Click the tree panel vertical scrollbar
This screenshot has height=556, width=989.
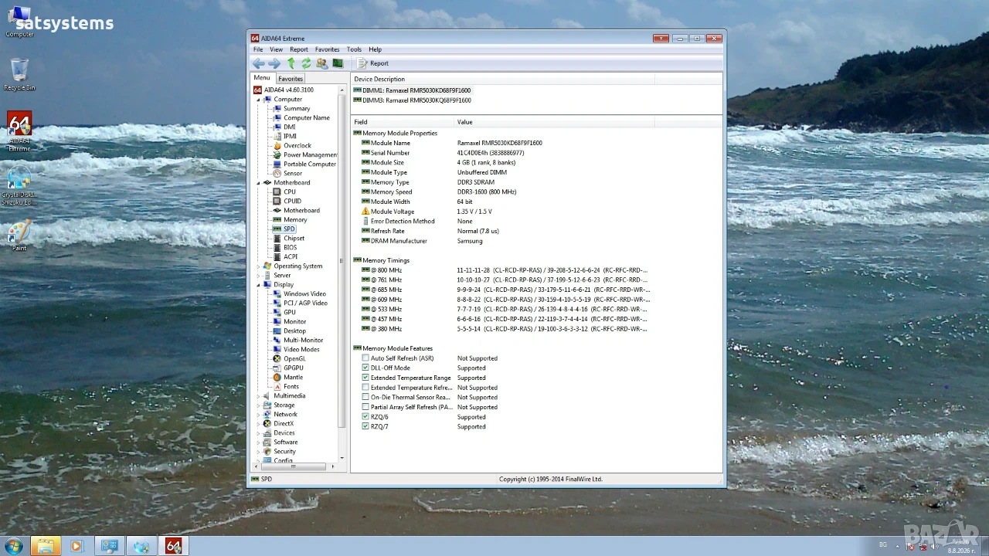342,273
